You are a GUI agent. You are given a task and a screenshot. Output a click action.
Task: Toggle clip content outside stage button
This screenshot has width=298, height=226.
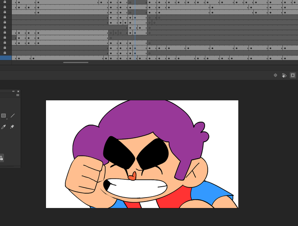[293, 75]
